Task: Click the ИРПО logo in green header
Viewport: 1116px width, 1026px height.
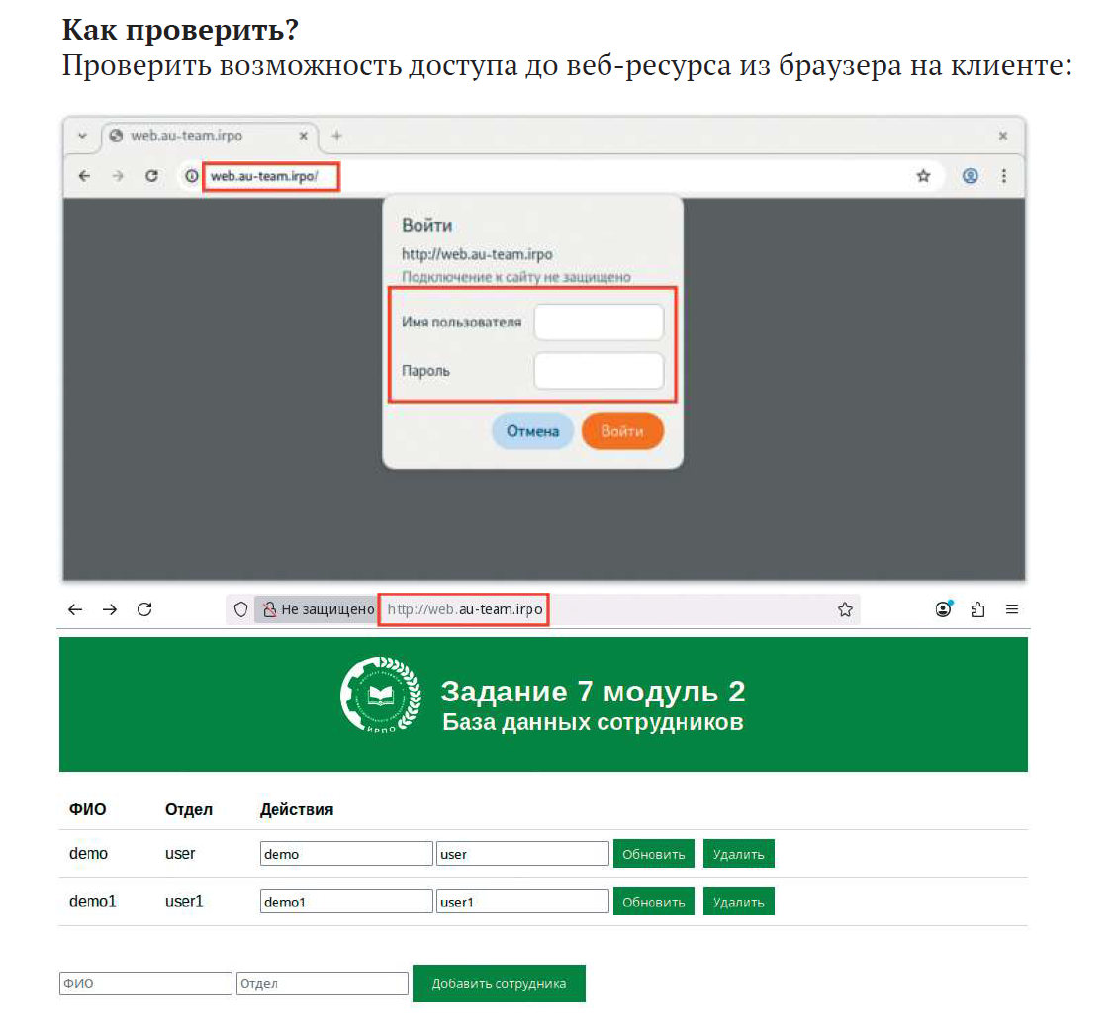Action: [x=381, y=696]
